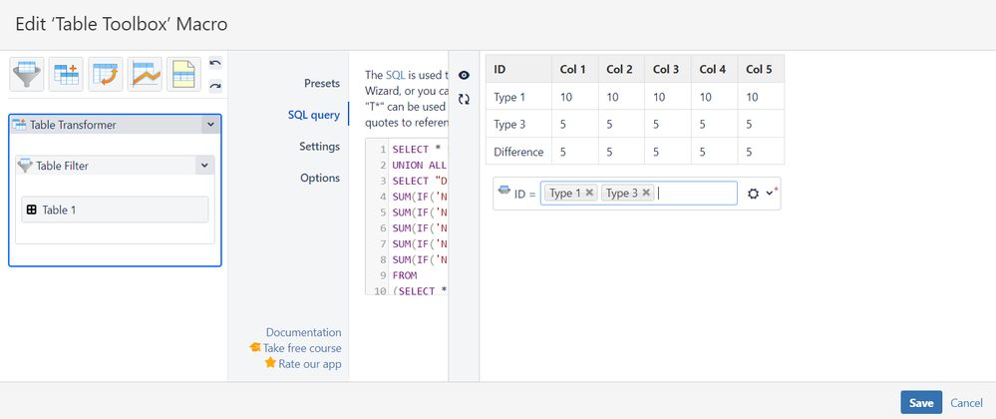Screen dimensions: 996x419
Task: Expand the Table Filter dropdown arrow
Action: click(x=204, y=166)
